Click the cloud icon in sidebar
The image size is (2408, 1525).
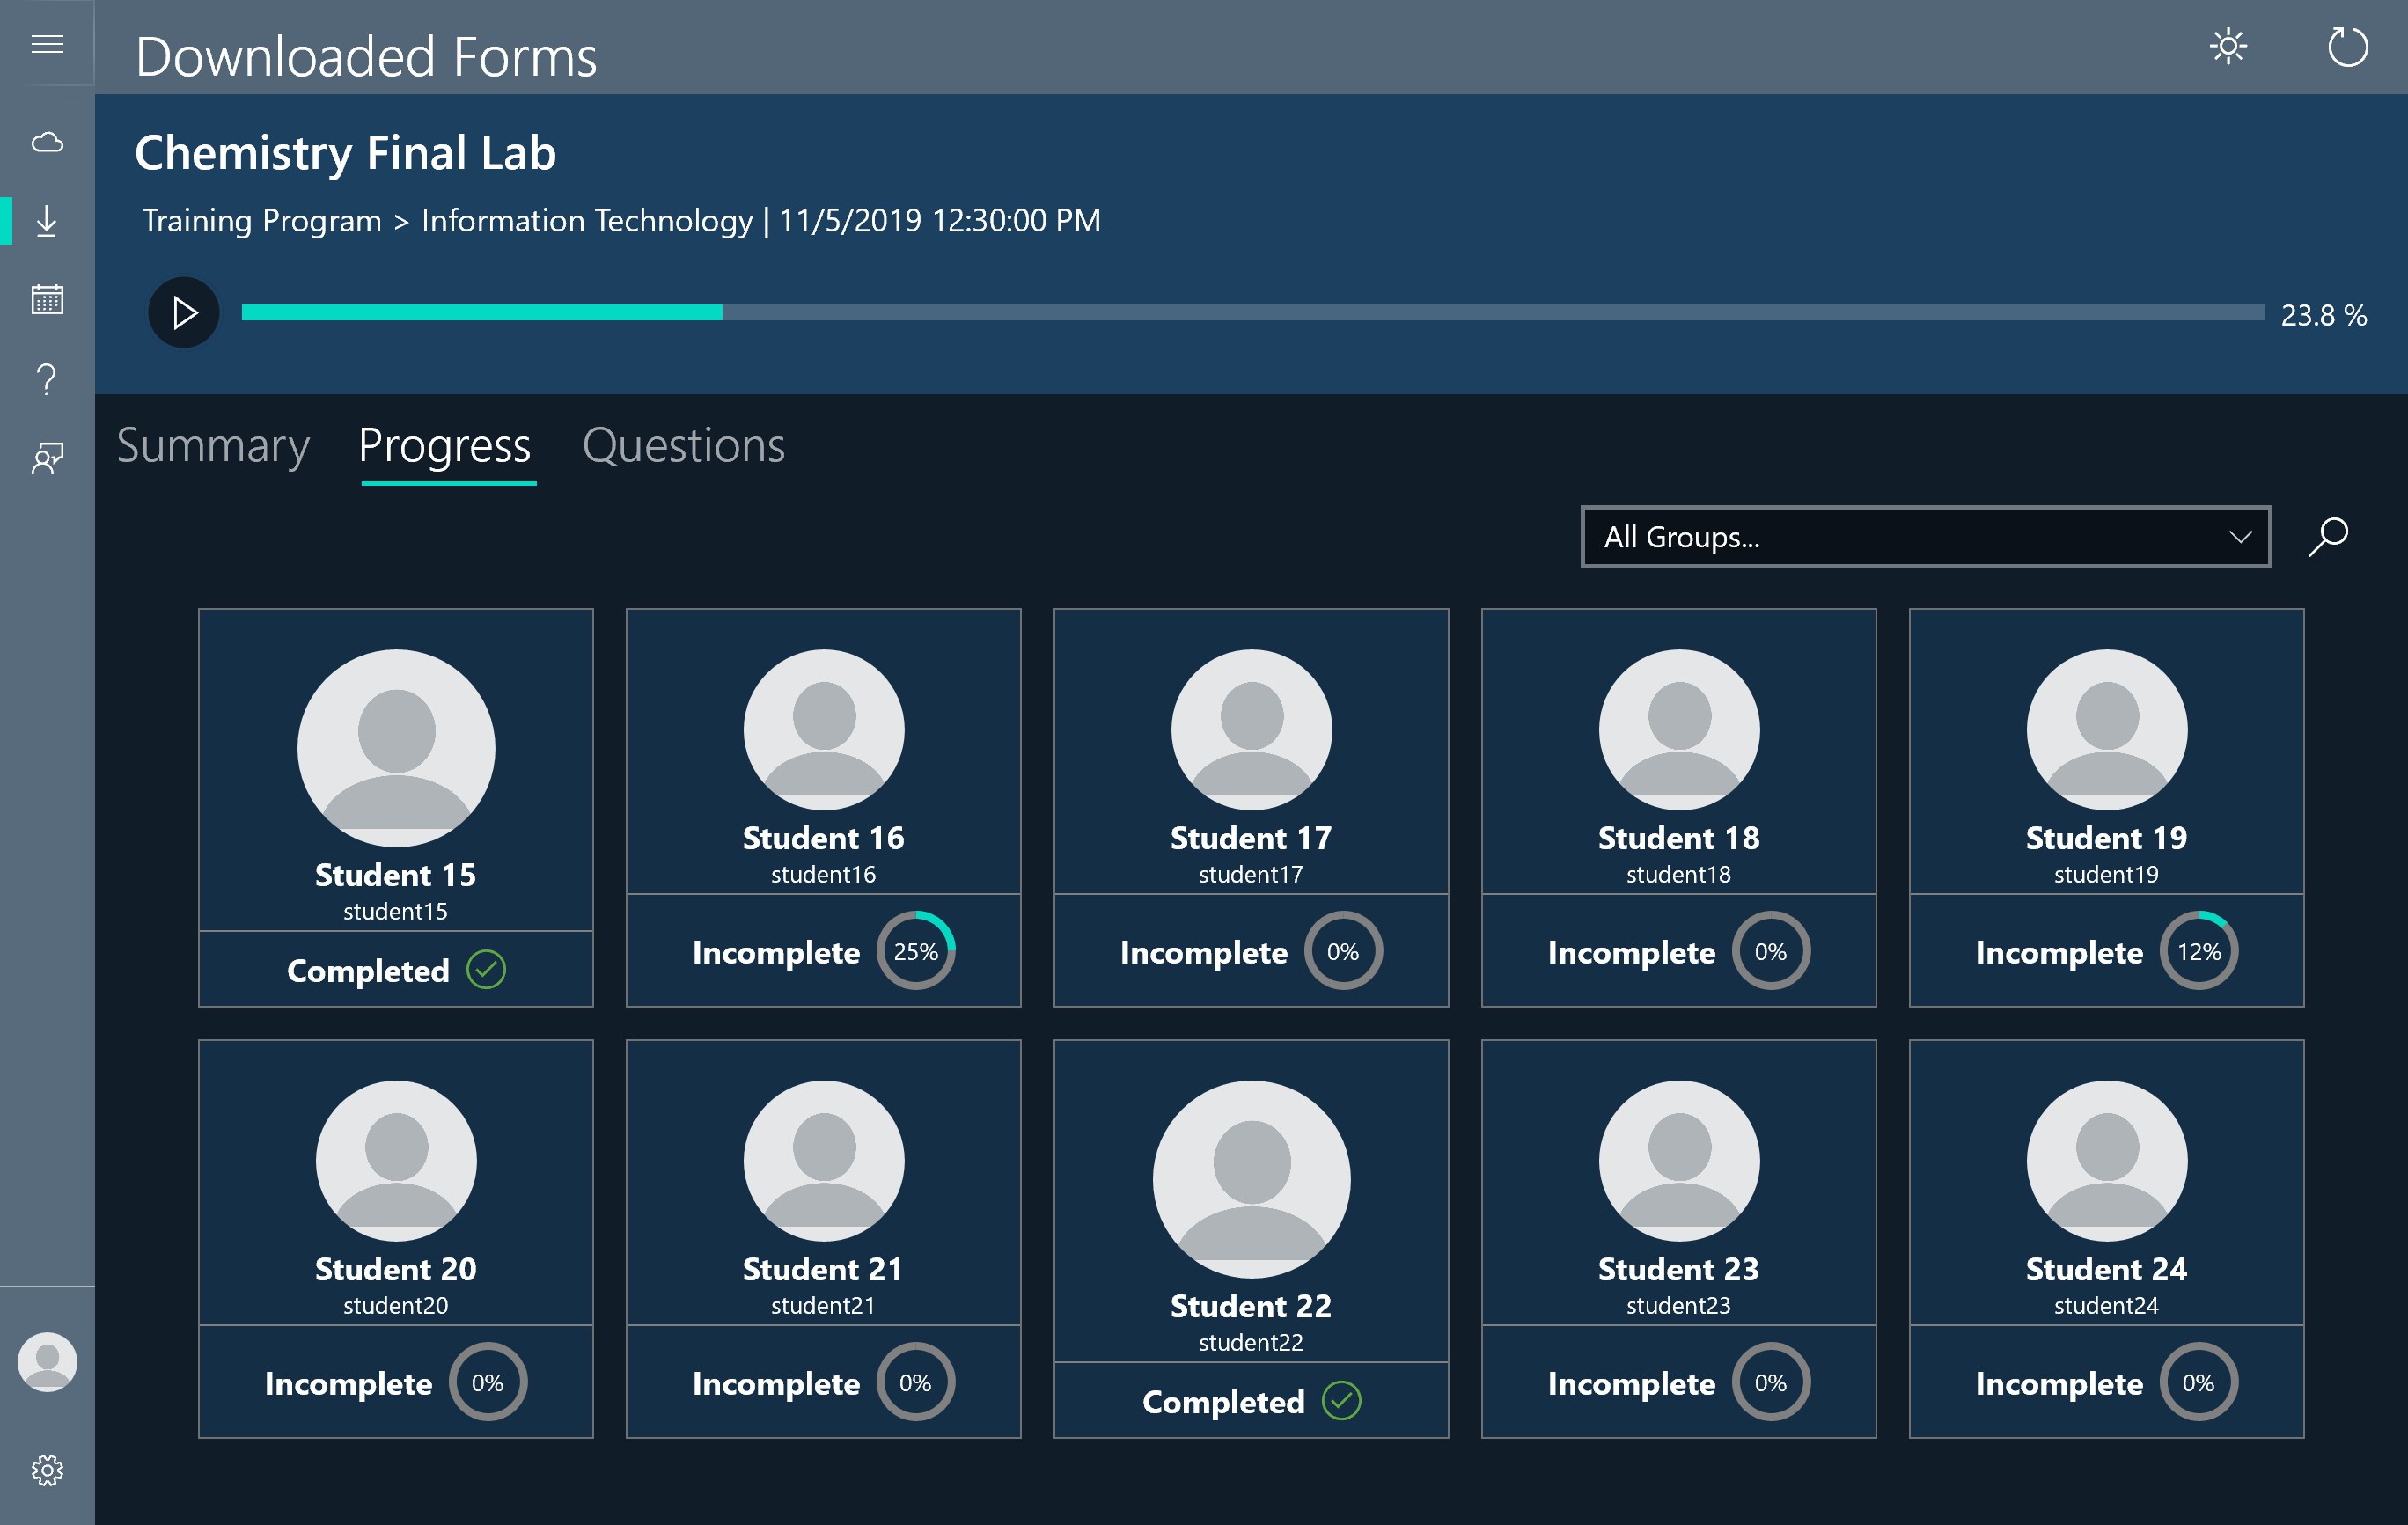point(47,142)
